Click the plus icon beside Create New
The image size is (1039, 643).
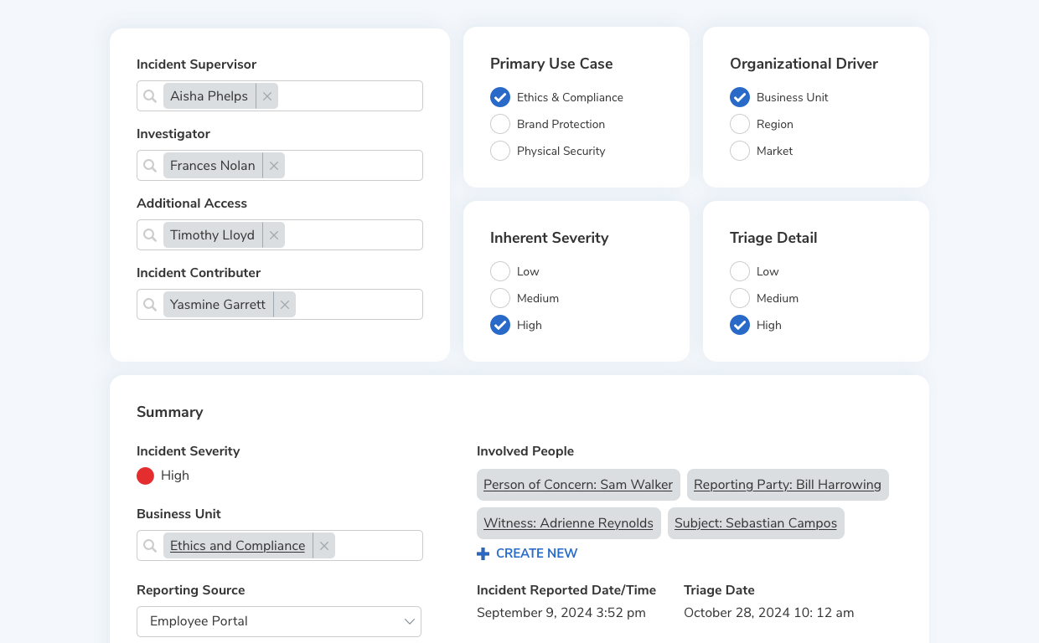click(x=483, y=553)
